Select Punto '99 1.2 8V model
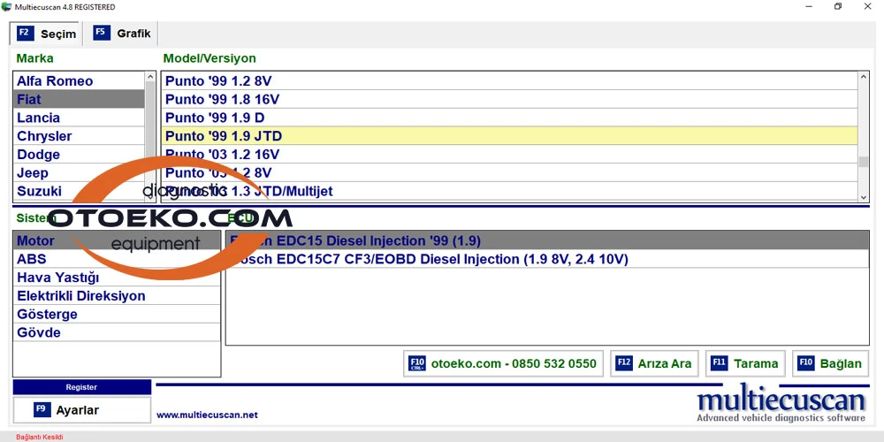The width and height of the screenshot is (884, 442). 510,80
